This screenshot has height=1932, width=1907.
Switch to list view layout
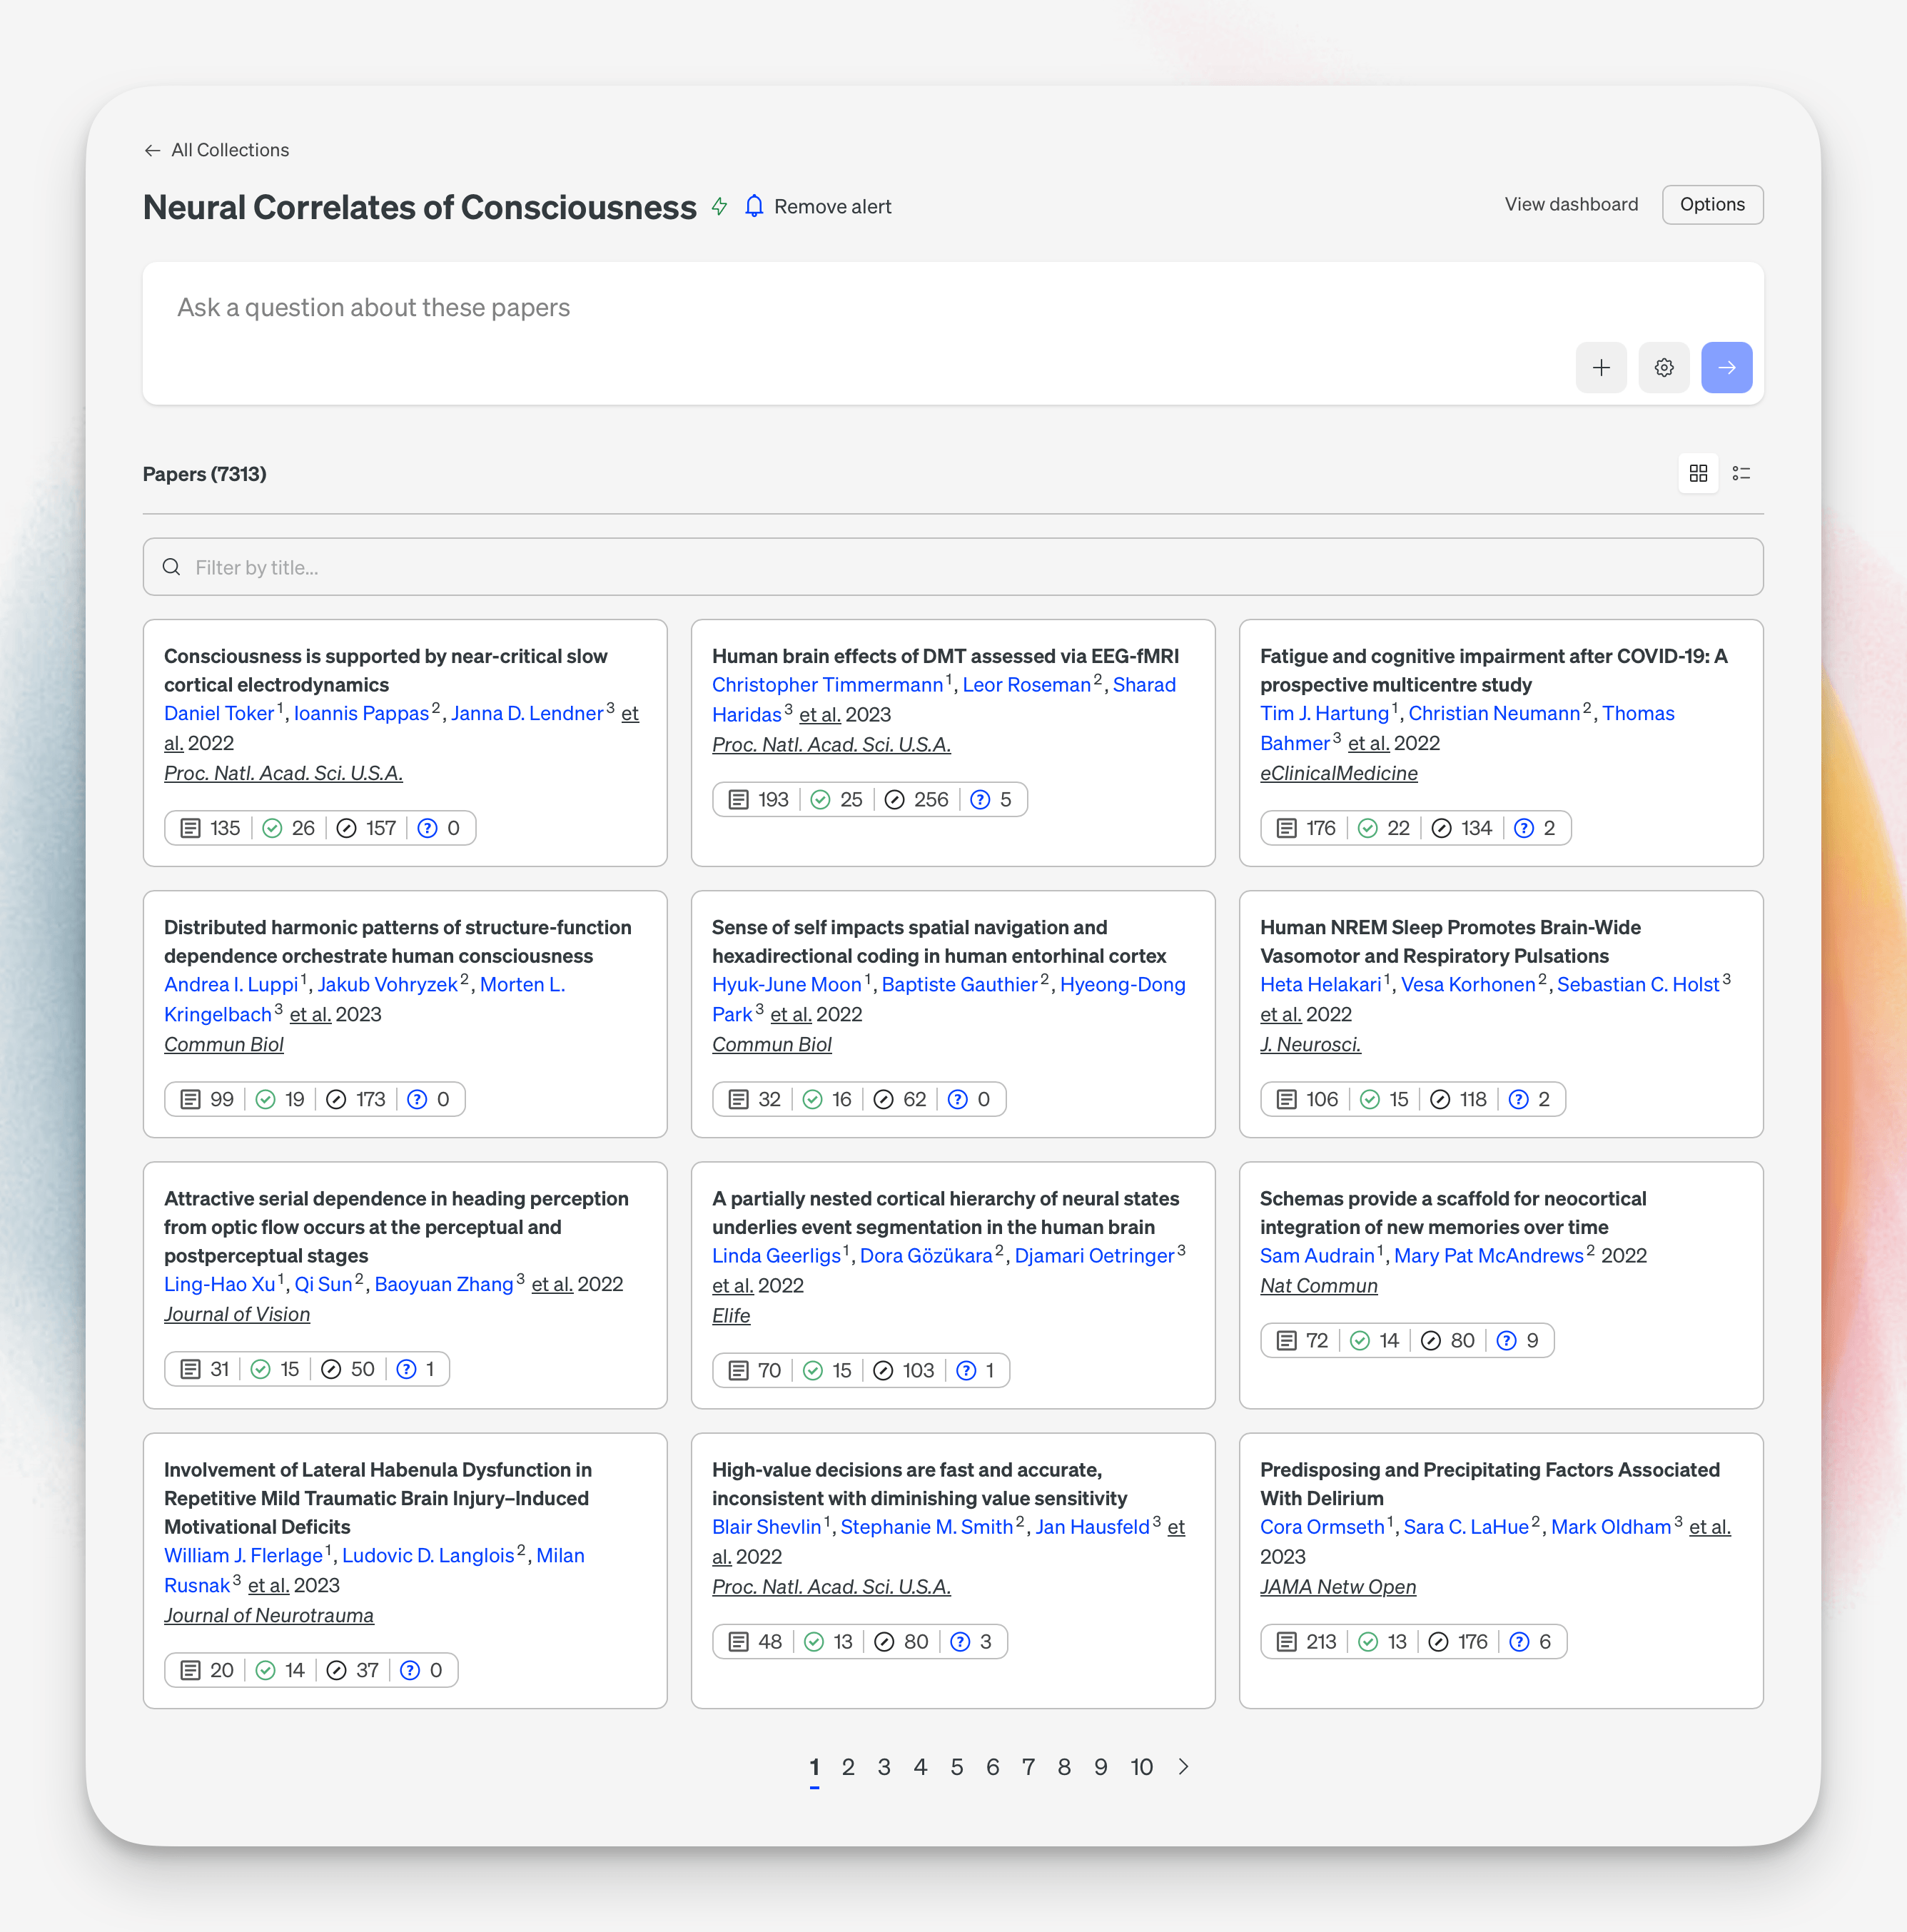click(1741, 473)
